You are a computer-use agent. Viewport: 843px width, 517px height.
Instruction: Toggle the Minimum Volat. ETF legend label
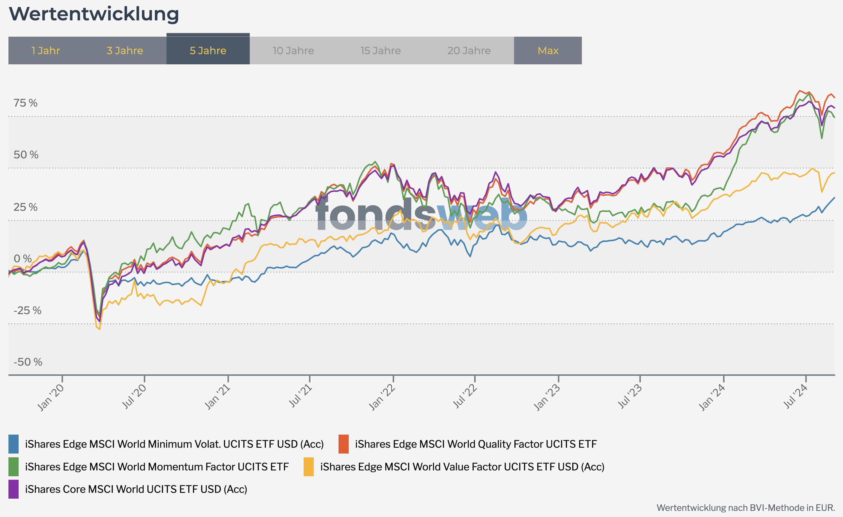coord(174,444)
